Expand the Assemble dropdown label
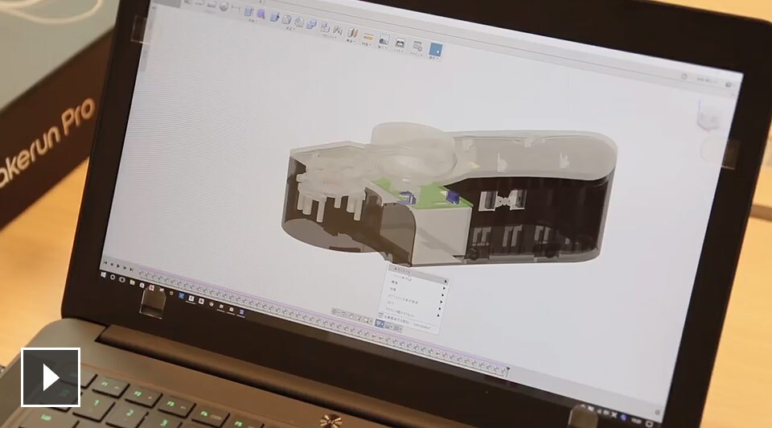This screenshot has width=772, height=428. pyautogui.click(x=330, y=36)
